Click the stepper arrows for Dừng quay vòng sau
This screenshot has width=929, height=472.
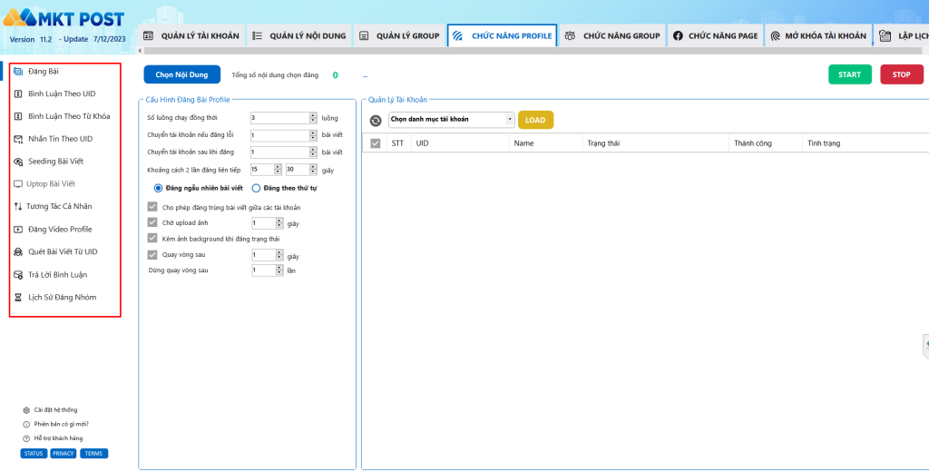[x=279, y=270]
